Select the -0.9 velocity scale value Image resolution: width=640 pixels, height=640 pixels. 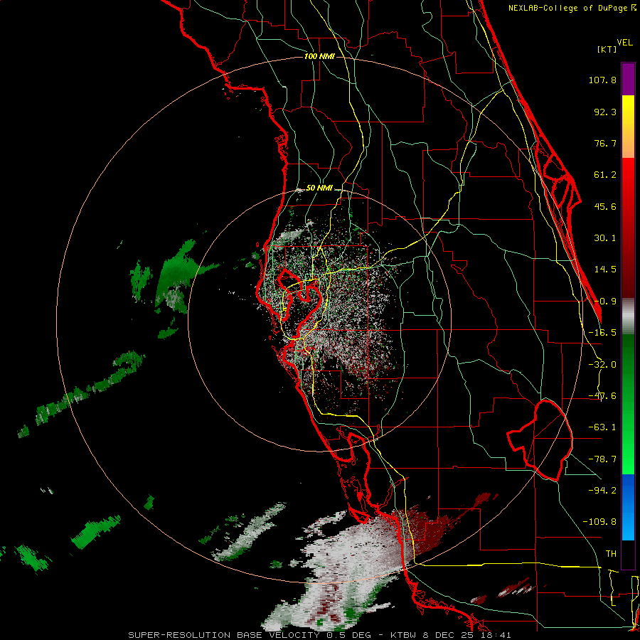coord(605,302)
